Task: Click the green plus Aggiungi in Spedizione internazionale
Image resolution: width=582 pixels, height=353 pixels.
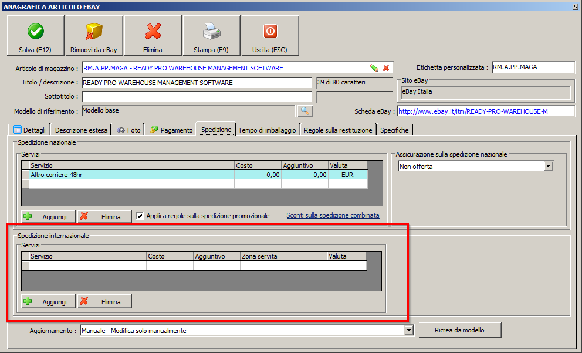Action: click(48, 301)
